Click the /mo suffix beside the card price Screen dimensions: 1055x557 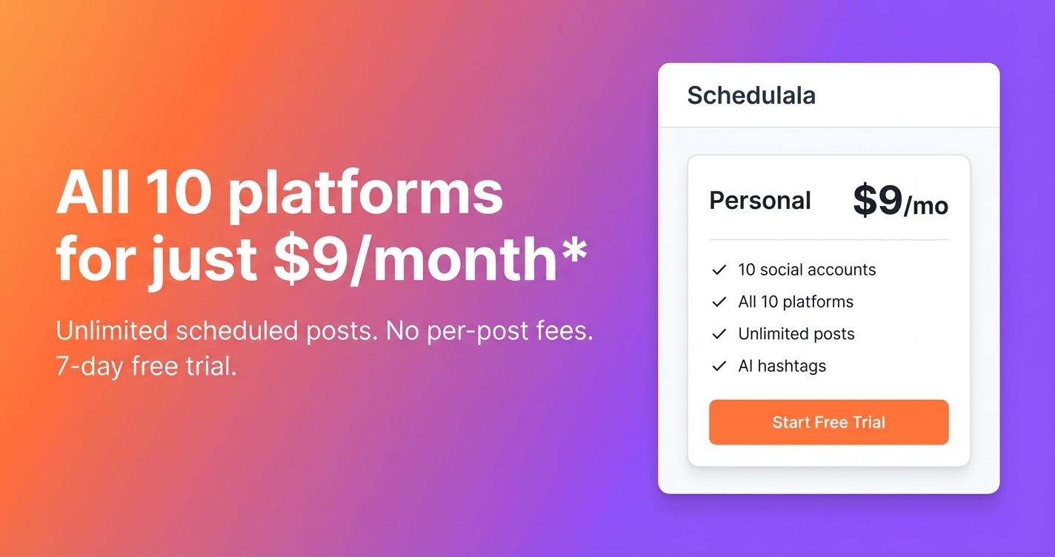coord(926,205)
